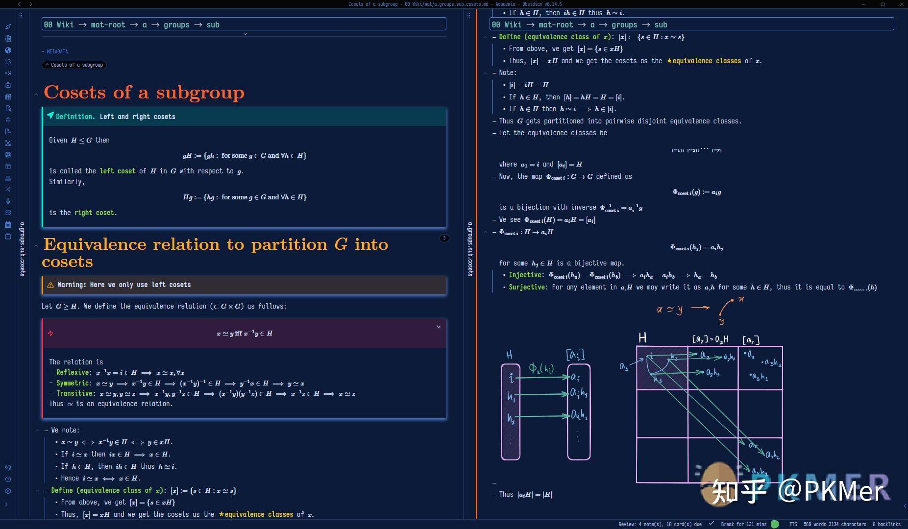Open the solid calendar ribbon icon
Image resolution: width=908 pixels, height=529 pixels.
tap(8, 224)
